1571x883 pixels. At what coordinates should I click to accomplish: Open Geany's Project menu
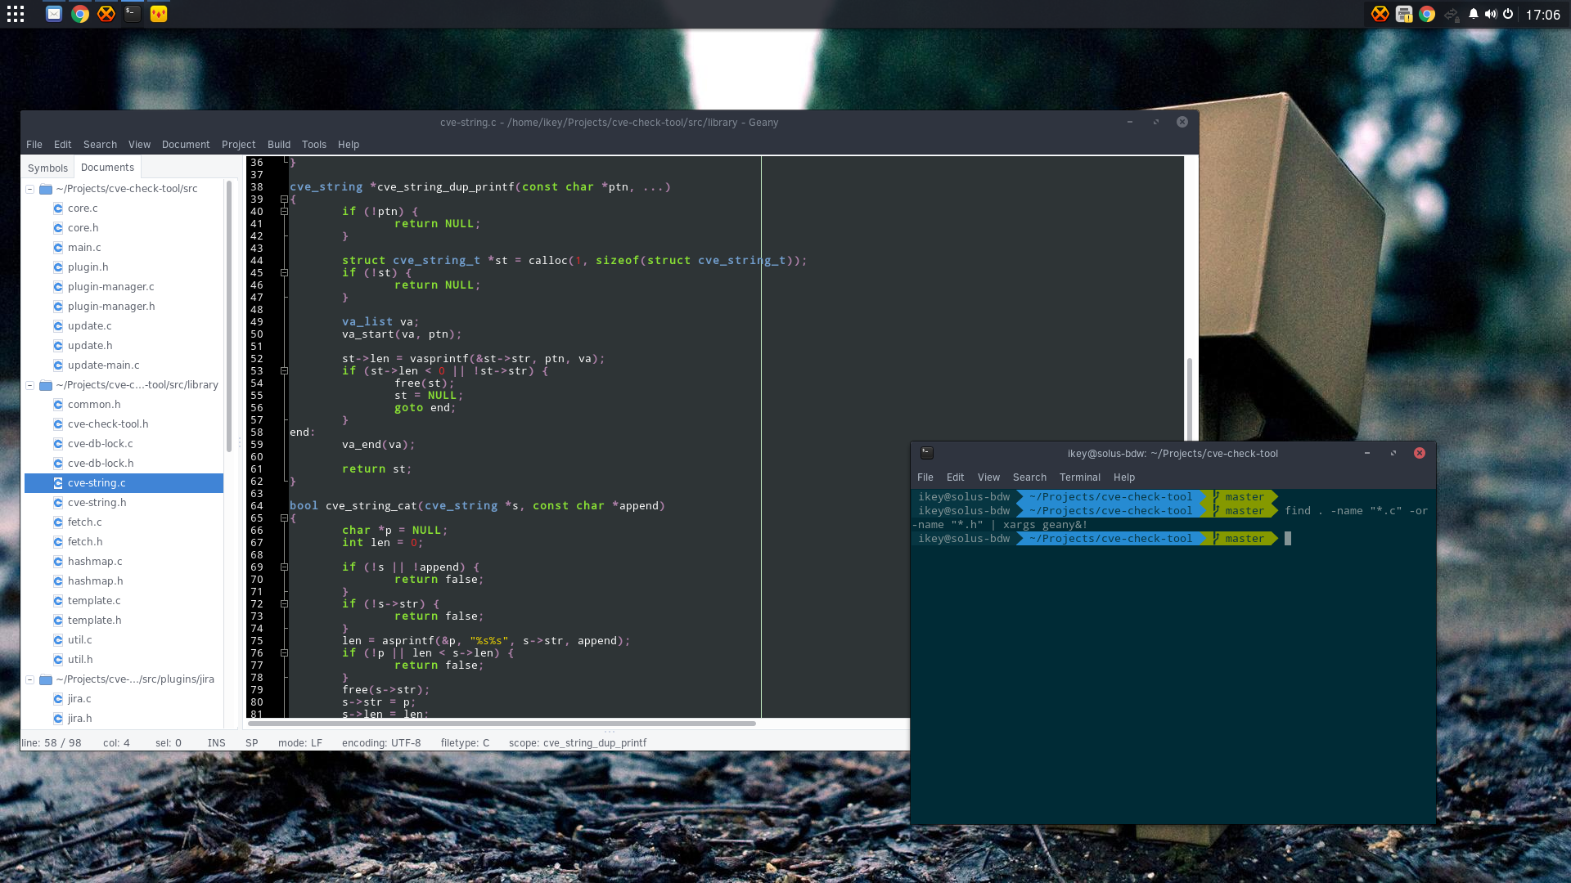pyautogui.click(x=238, y=145)
